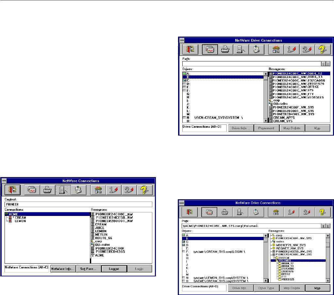
Task: Click the Context field containing PIONEER
Action: point(78,204)
